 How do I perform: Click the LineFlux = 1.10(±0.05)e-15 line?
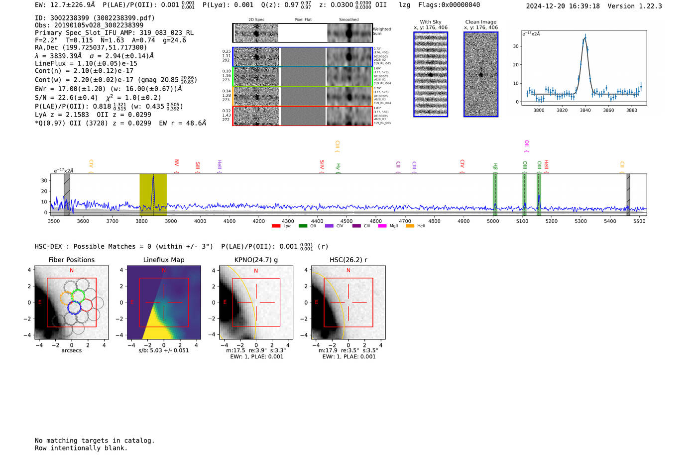pyautogui.click(x=86, y=63)
